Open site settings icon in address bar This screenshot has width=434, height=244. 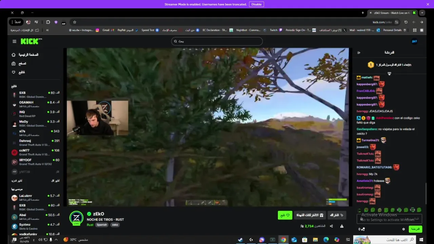396,22
